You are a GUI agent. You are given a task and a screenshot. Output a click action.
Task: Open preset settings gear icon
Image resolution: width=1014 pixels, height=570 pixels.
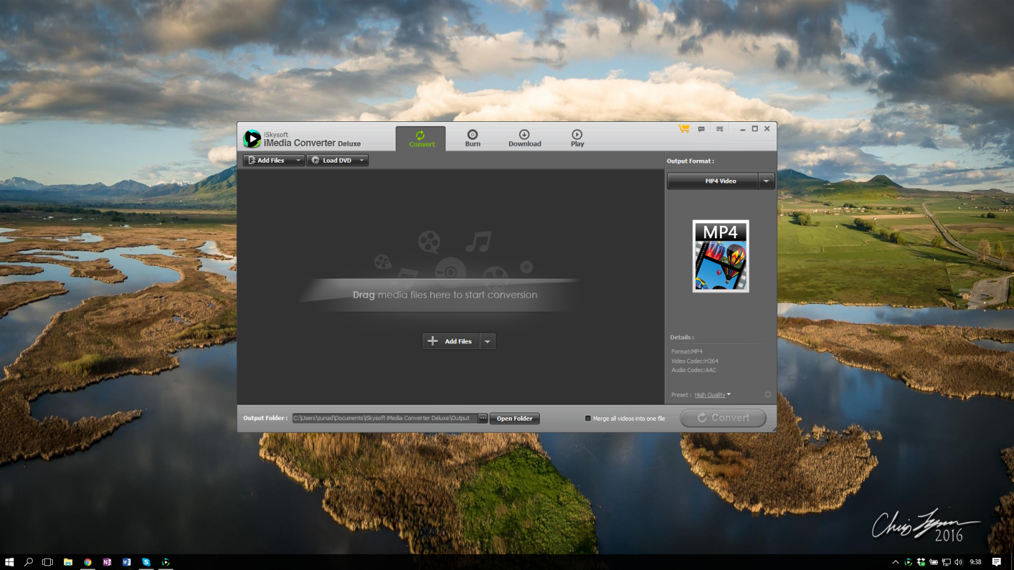(768, 395)
